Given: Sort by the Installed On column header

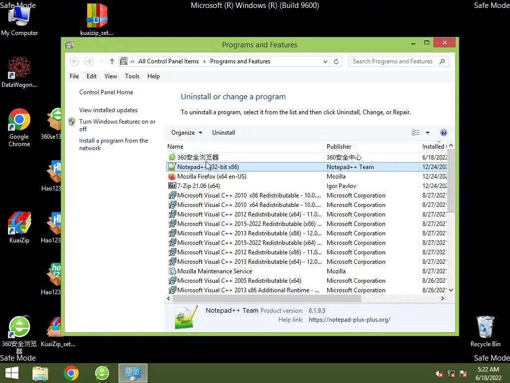Looking at the screenshot, I should [434, 147].
